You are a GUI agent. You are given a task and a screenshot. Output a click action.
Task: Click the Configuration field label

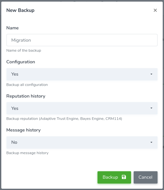pos(21,62)
